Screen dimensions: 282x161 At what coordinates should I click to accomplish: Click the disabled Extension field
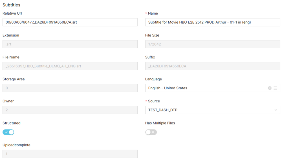[70, 44]
